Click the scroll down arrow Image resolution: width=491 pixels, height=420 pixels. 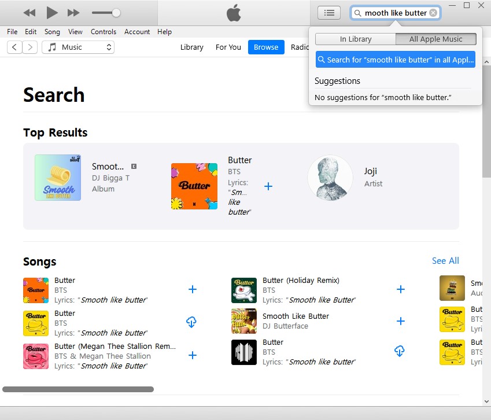486,401
